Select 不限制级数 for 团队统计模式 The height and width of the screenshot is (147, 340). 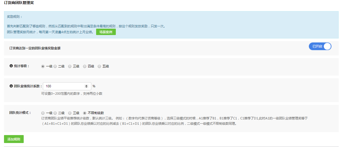[85, 113]
